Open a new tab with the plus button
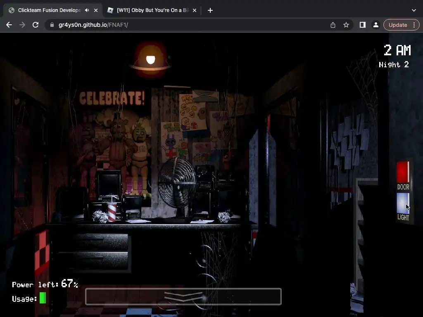This screenshot has height=317, width=423. coord(210,10)
